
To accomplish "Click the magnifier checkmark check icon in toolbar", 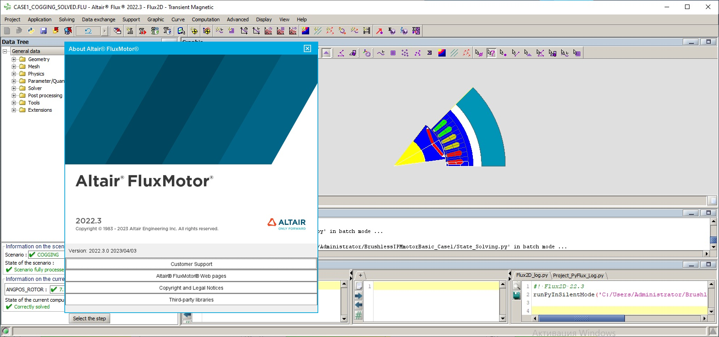I will [x=181, y=31].
